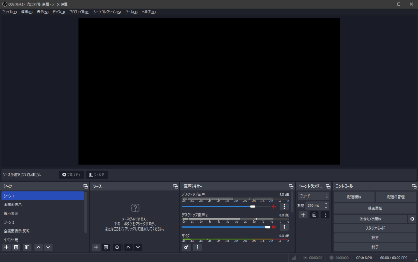Open the フェード transition dropdown

313,196
